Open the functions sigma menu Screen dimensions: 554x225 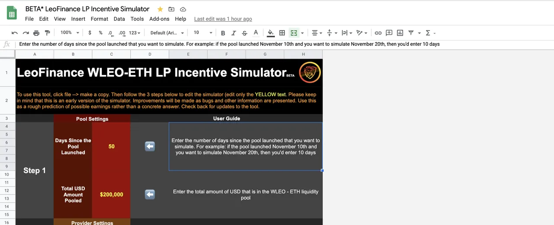coord(428,33)
